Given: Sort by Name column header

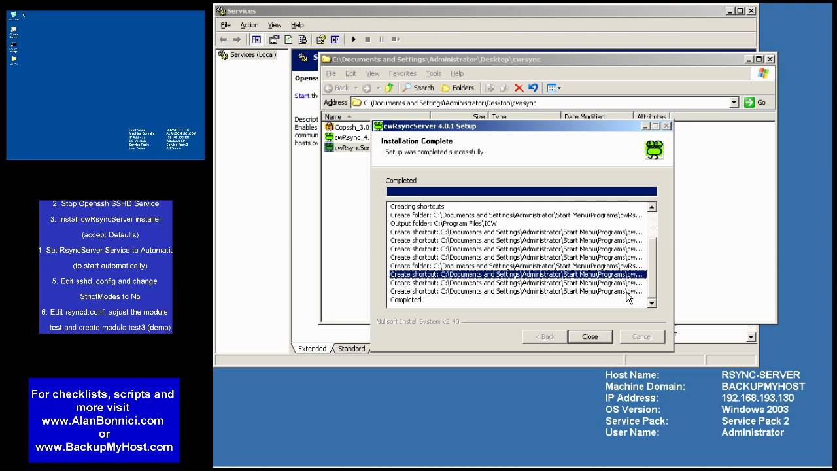Looking at the screenshot, I should click(x=375, y=116).
